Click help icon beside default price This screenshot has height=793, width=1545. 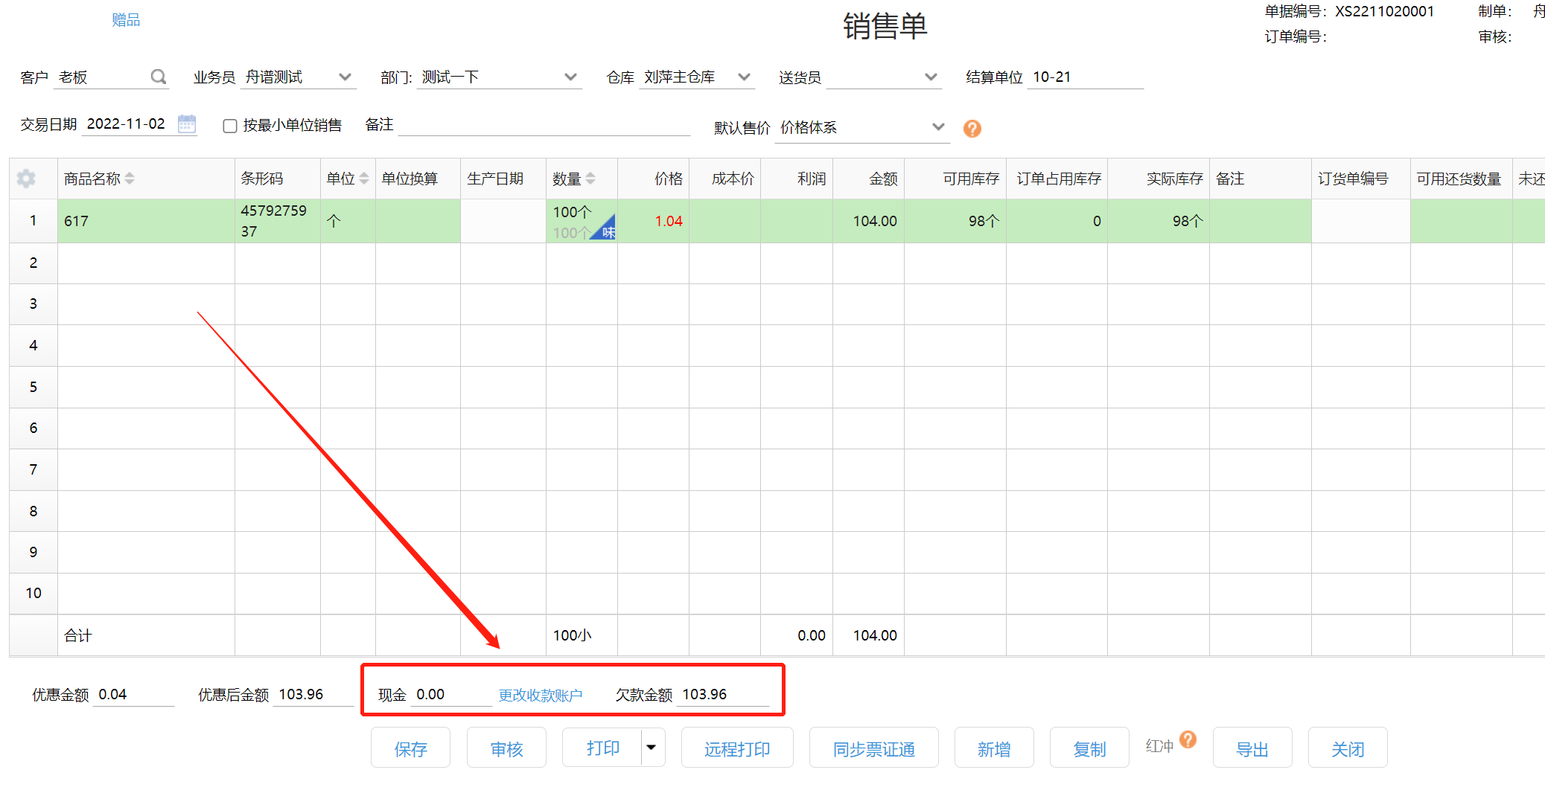tap(972, 129)
